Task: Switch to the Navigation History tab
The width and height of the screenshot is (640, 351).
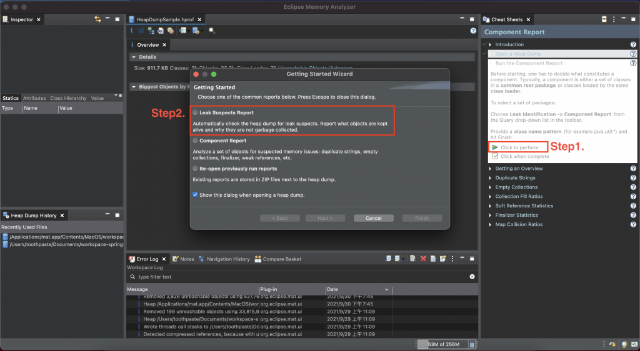Action: [224, 259]
